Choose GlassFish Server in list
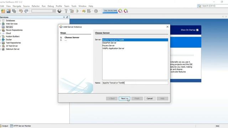The height and width of the screenshot is (128, 228). coord(135,43)
